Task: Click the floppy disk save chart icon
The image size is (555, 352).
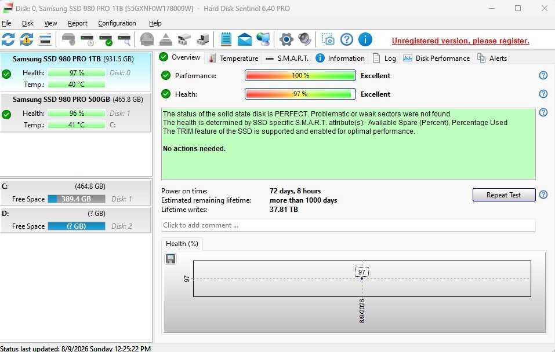Action: 171,259
